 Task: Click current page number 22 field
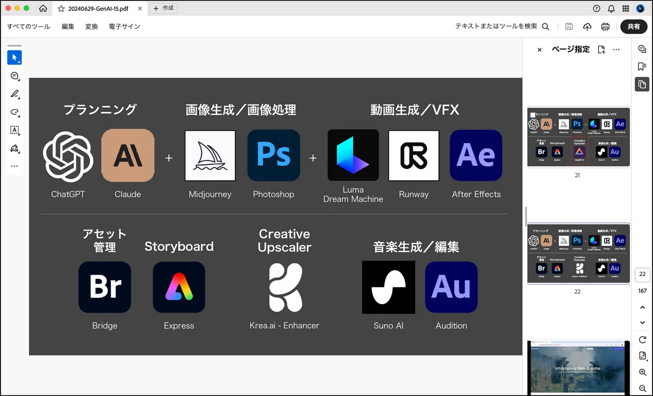click(x=642, y=274)
